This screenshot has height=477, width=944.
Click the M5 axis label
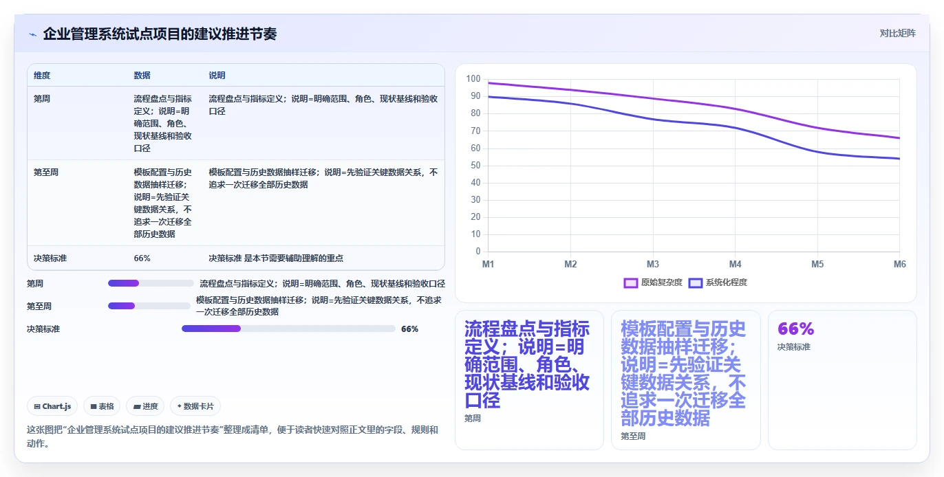pyautogui.click(x=817, y=264)
